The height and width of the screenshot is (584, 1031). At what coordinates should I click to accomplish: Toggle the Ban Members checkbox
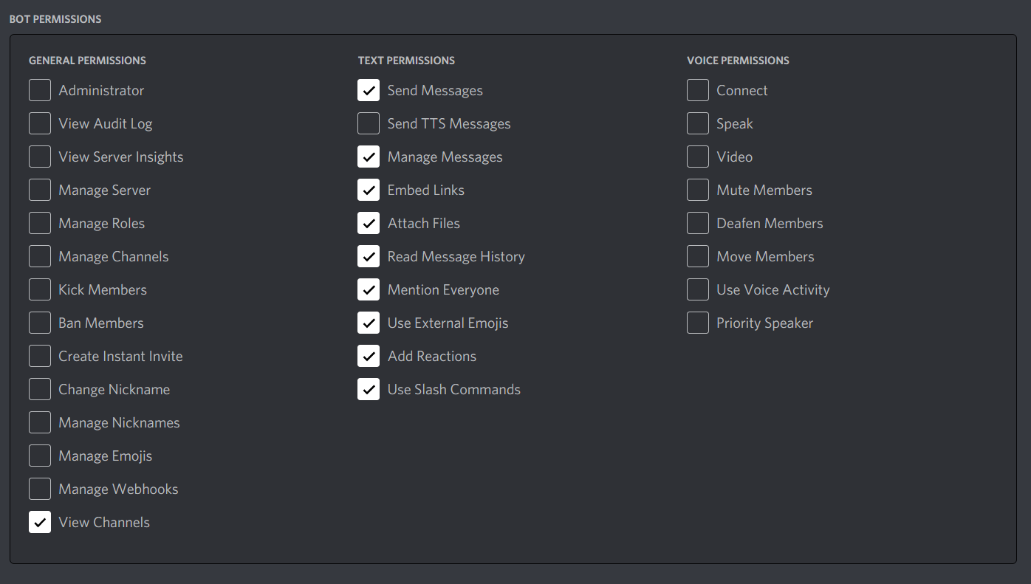pyautogui.click(x=40, y=323)
